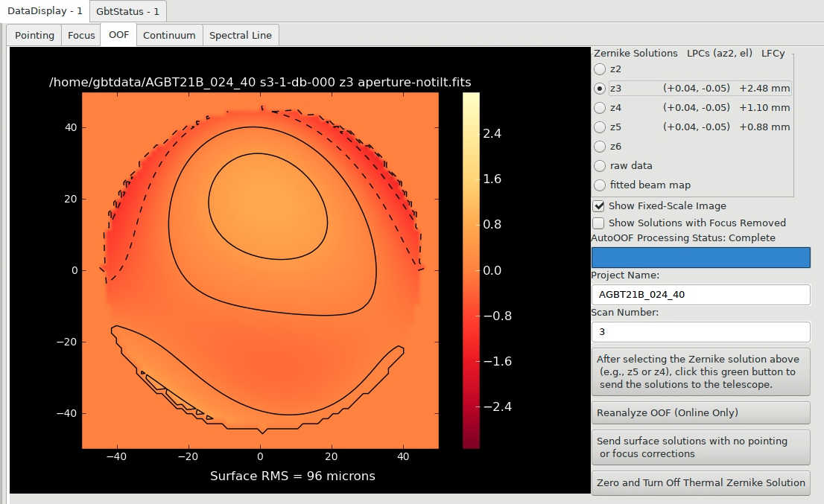Click Zero and Turn Off Thermal Zernike Solution
Viewport: 824px width, 504px height.
tap(700, 482)
